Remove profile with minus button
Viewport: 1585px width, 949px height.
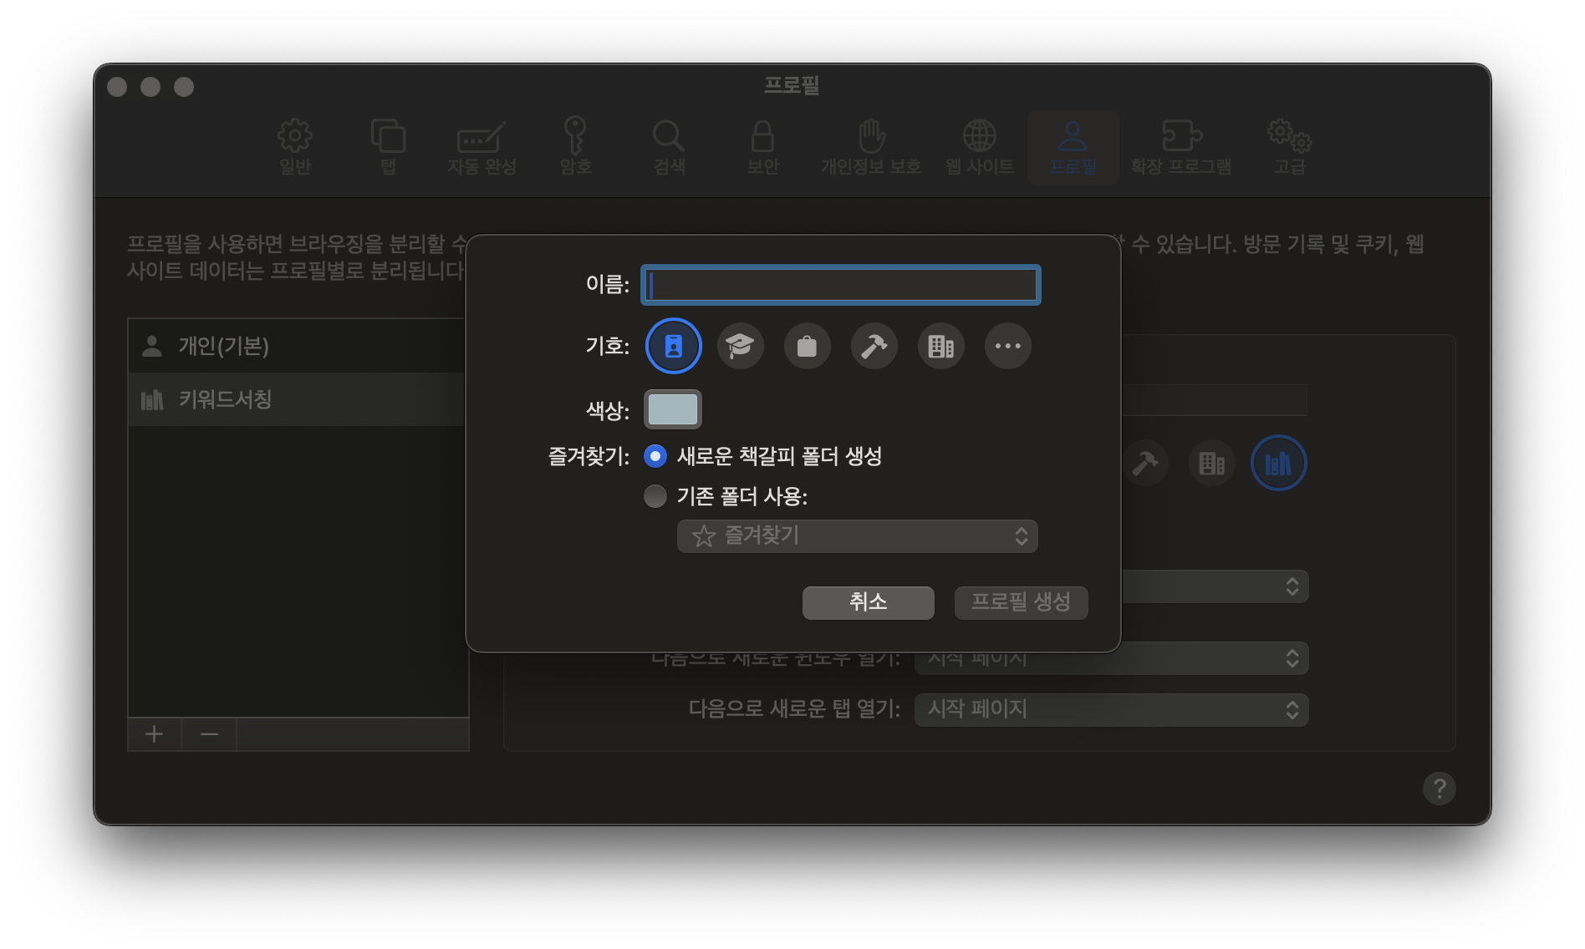[209, 734]
